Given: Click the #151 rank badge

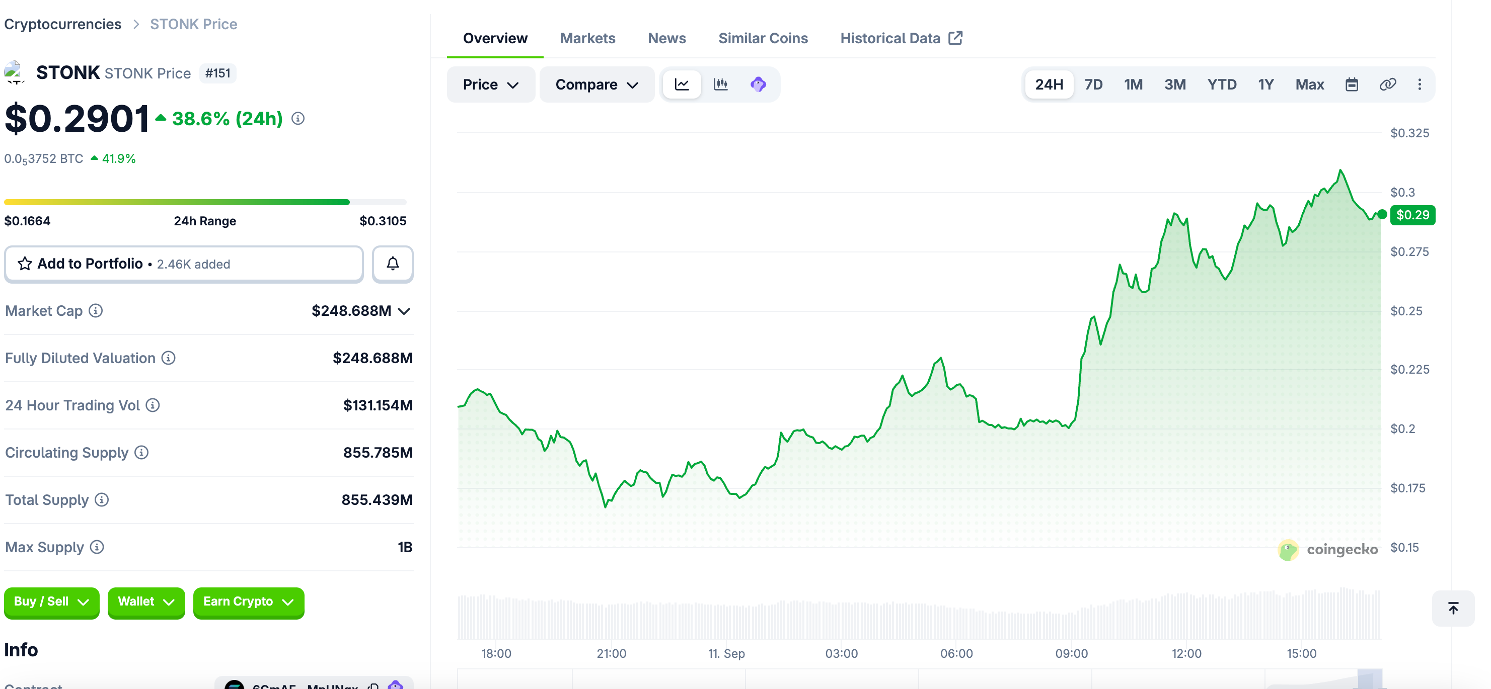Looking at the screenshot, I should [x=217, y=73].
